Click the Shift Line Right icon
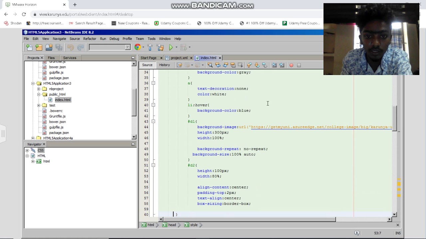This screenshot has width=426, height=239. pos(282,65)
